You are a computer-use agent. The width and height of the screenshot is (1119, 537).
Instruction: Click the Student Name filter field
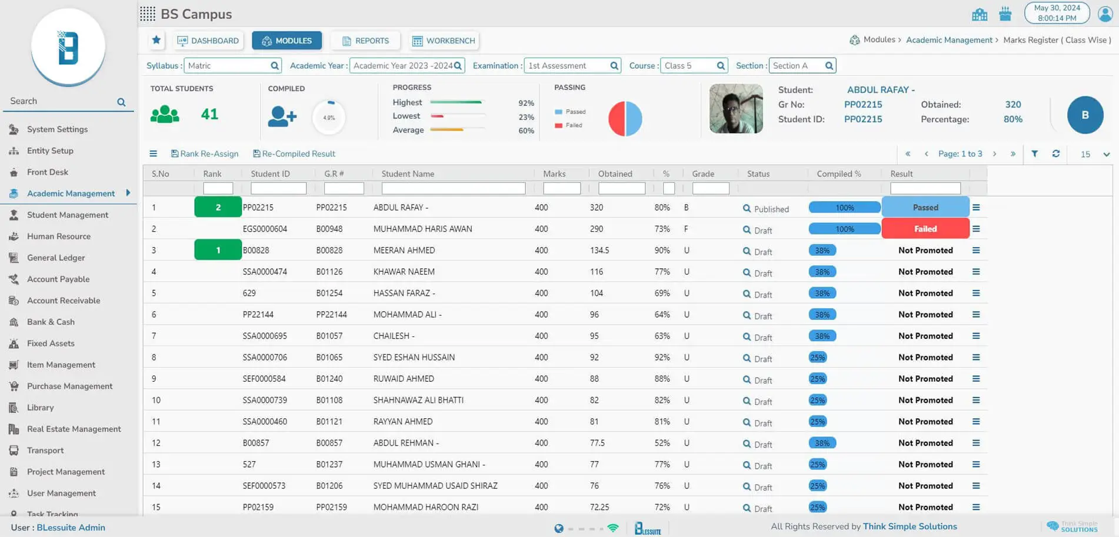pyautogui.click(x=453, y=188)
